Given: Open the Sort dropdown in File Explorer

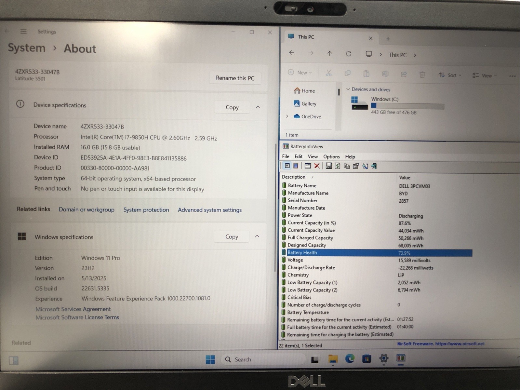Looking at the screenshot, I should (x=450, y=75).
